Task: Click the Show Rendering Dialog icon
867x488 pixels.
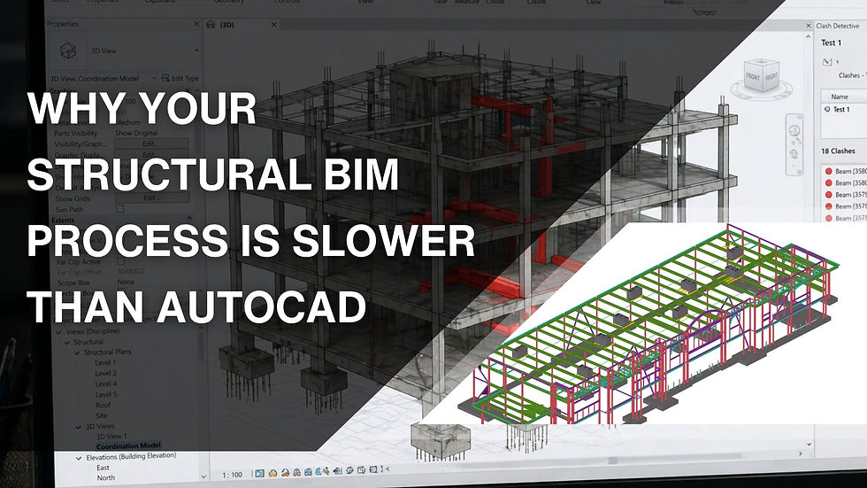Action: [308, 472]
